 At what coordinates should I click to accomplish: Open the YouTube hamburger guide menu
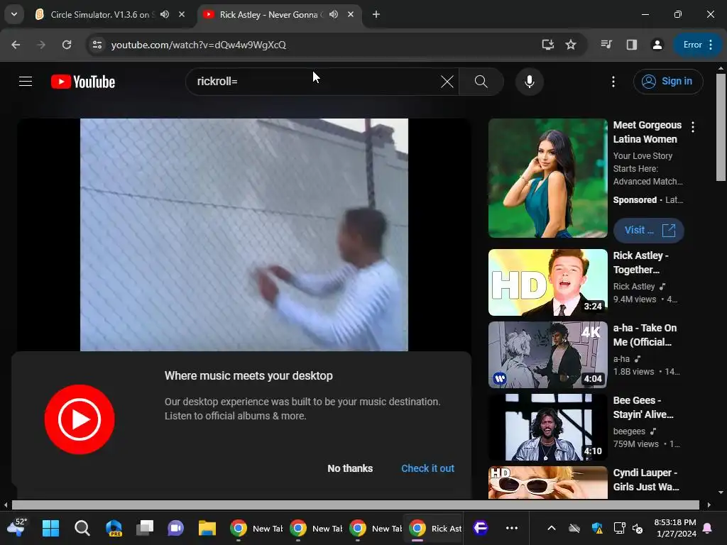tap(26, 82)
